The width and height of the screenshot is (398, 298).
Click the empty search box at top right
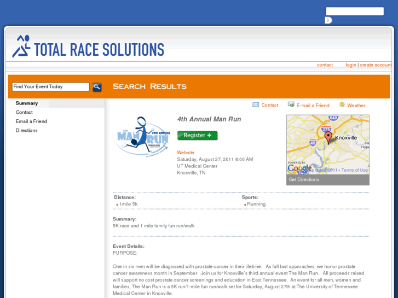coord(355,11)
